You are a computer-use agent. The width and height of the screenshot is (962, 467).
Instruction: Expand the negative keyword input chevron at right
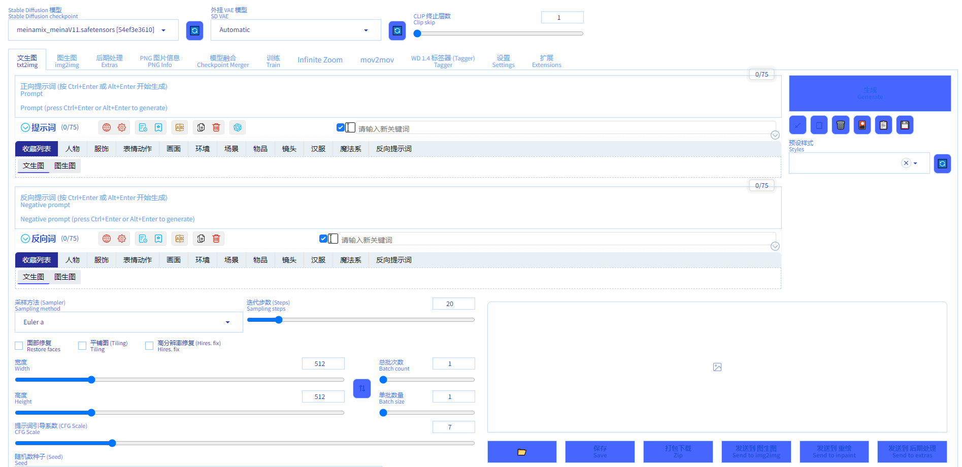coord(775,246)
